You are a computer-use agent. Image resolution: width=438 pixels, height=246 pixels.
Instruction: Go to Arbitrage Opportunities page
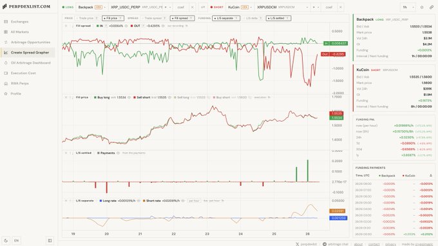[28, 42]
